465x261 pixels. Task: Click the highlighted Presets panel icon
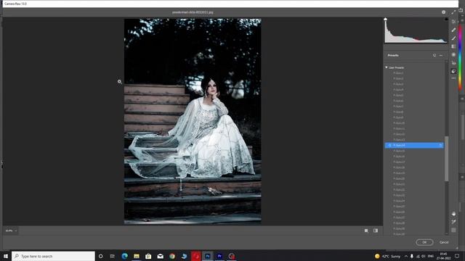point(453,71)
